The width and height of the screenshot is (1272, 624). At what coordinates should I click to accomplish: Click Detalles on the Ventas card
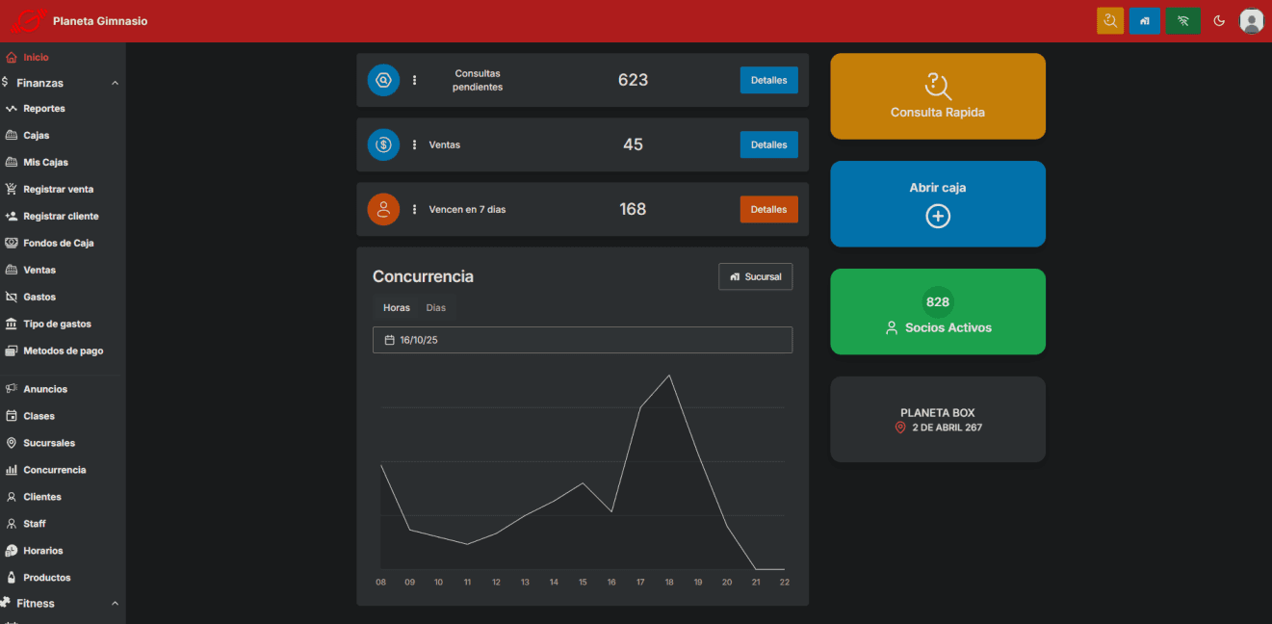[x=768, y=144]
